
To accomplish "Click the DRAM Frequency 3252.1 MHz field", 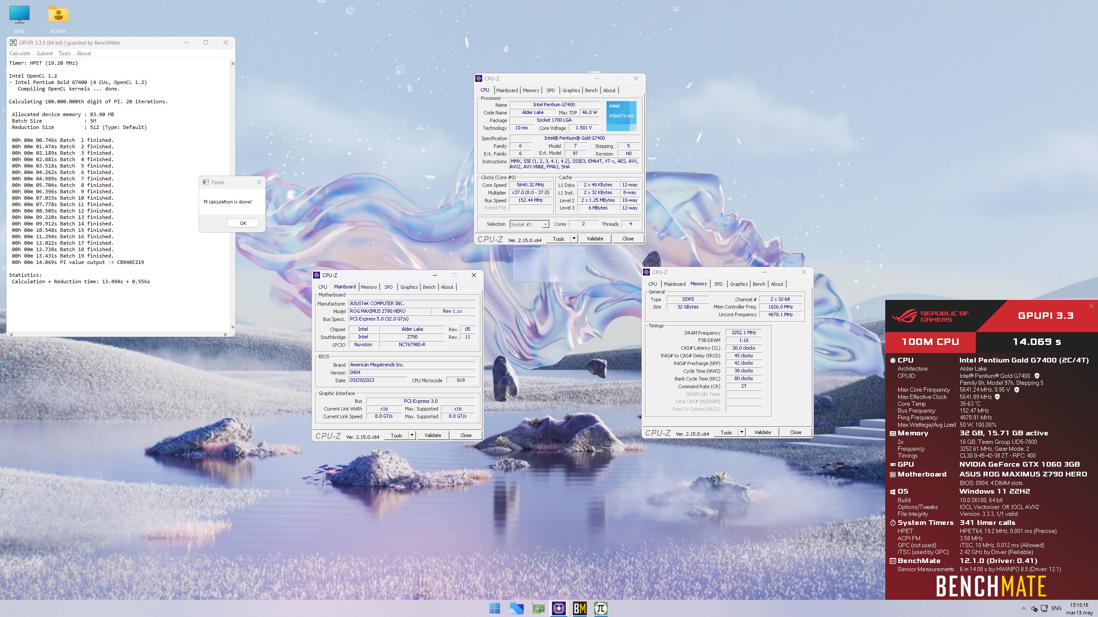I will coord(743,333).
